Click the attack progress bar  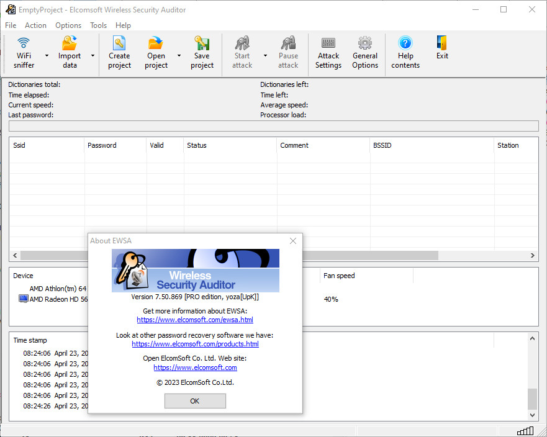click(273, 126)
